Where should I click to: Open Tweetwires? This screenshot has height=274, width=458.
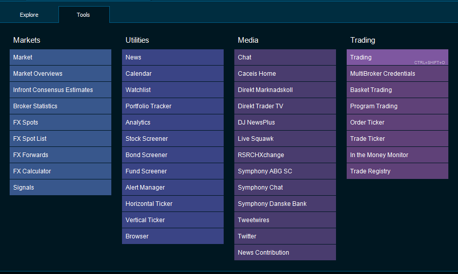pos(285,220)
